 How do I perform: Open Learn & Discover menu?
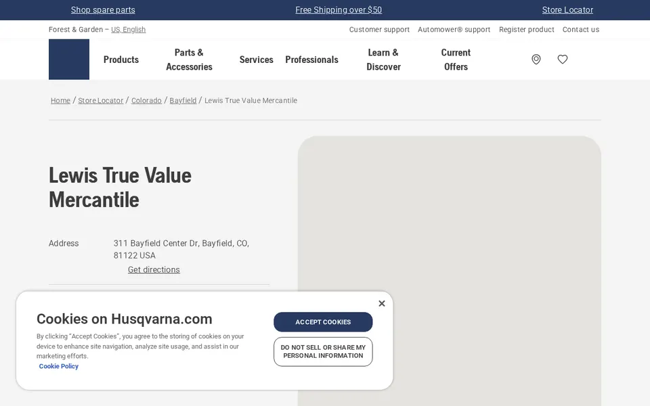(383, 60)
